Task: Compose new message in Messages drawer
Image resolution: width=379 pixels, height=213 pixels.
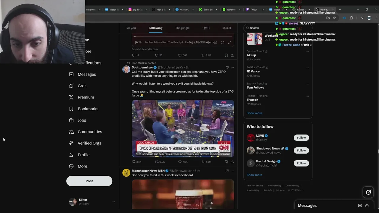Action: (x=360, y=206)
